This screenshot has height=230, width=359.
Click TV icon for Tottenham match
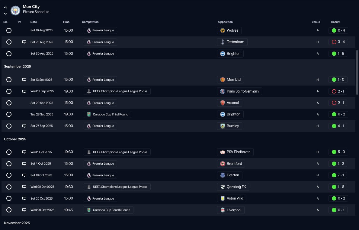point(24,42)
